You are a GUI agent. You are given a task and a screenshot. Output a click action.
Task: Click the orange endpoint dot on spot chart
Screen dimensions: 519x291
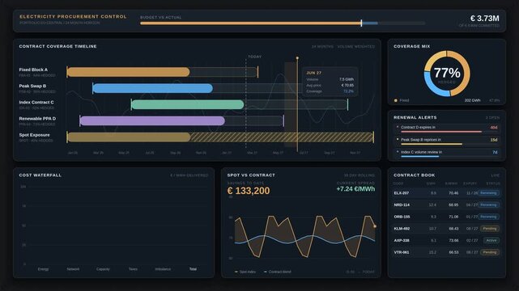pos(375,226)
